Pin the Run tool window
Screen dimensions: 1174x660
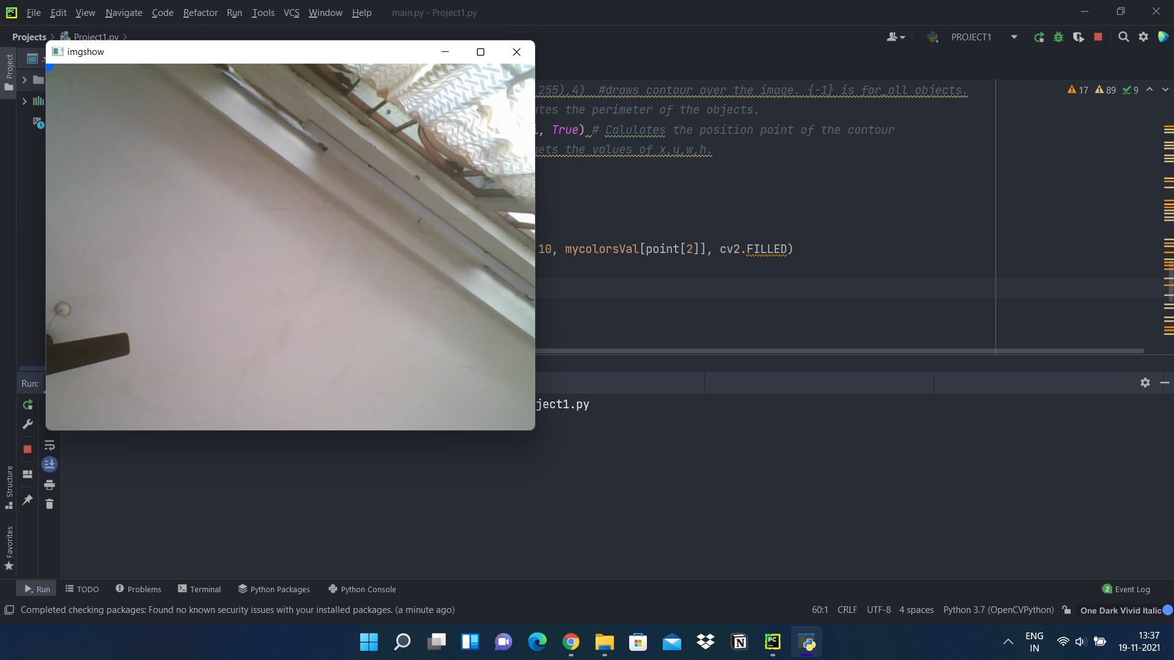point(28,501)
